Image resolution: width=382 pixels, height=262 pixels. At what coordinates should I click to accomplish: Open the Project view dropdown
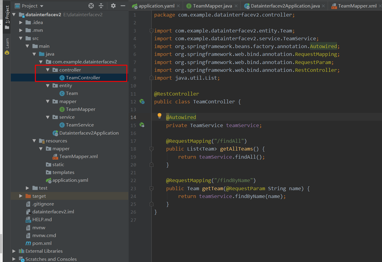[29, 6]
